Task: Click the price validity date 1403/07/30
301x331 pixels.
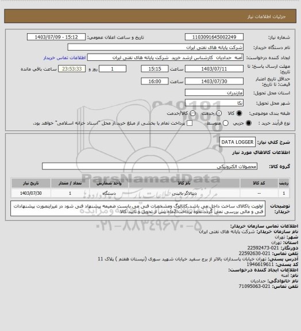Action: tap(214, 81)
